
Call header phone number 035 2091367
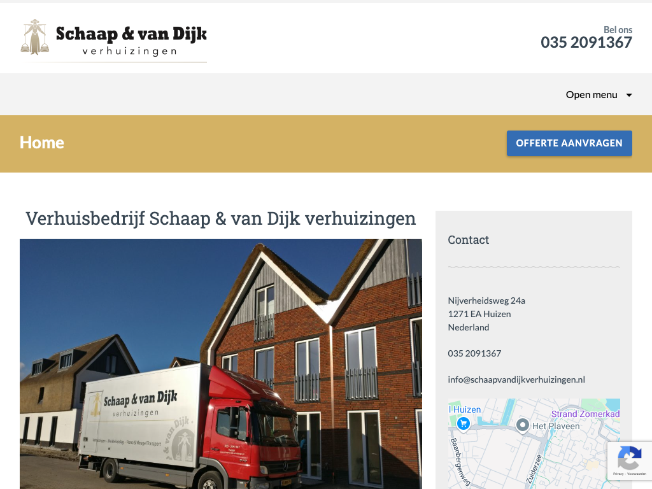click(586, 43)
